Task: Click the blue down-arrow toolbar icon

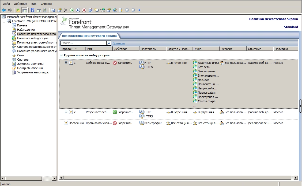Action: (139, 10)
